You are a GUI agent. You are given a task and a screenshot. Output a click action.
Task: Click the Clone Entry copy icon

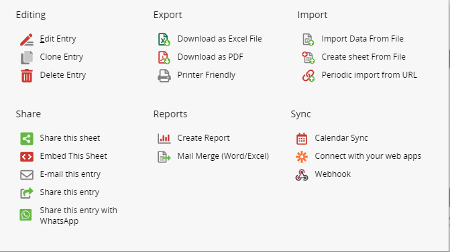[27, 58]
